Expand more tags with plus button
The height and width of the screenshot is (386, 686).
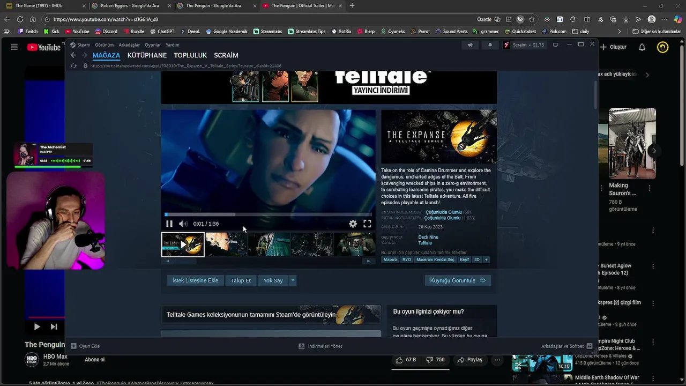pyautogui.click(x=486, y=259)
